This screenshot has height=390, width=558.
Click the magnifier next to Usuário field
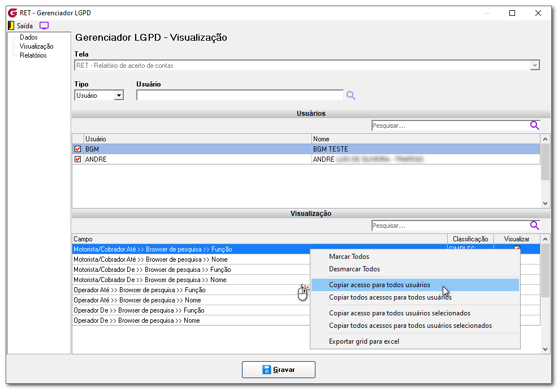pos(351,96)
